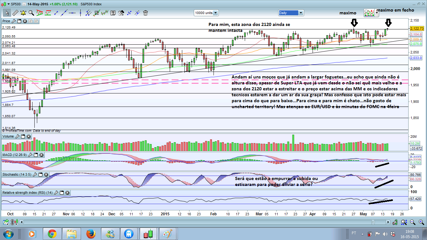
Task: Open the indicators button at top right
Action: pos(369,13)
